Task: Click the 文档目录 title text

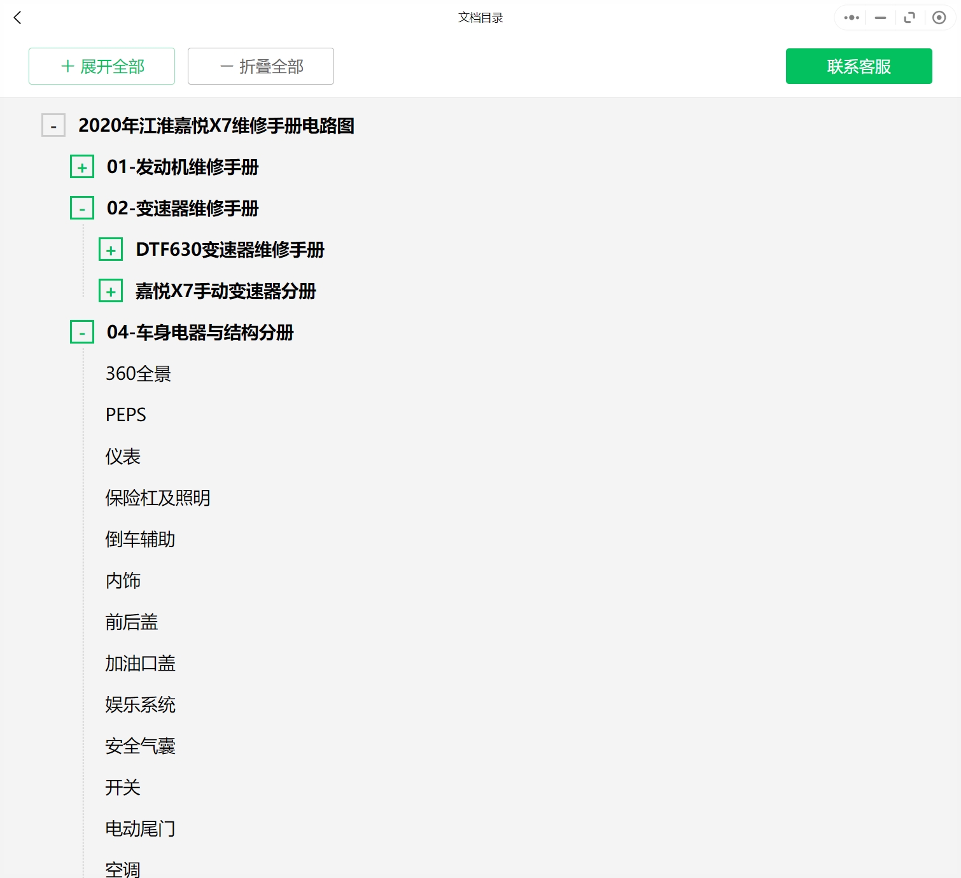Action: click(x=480, y=18)
